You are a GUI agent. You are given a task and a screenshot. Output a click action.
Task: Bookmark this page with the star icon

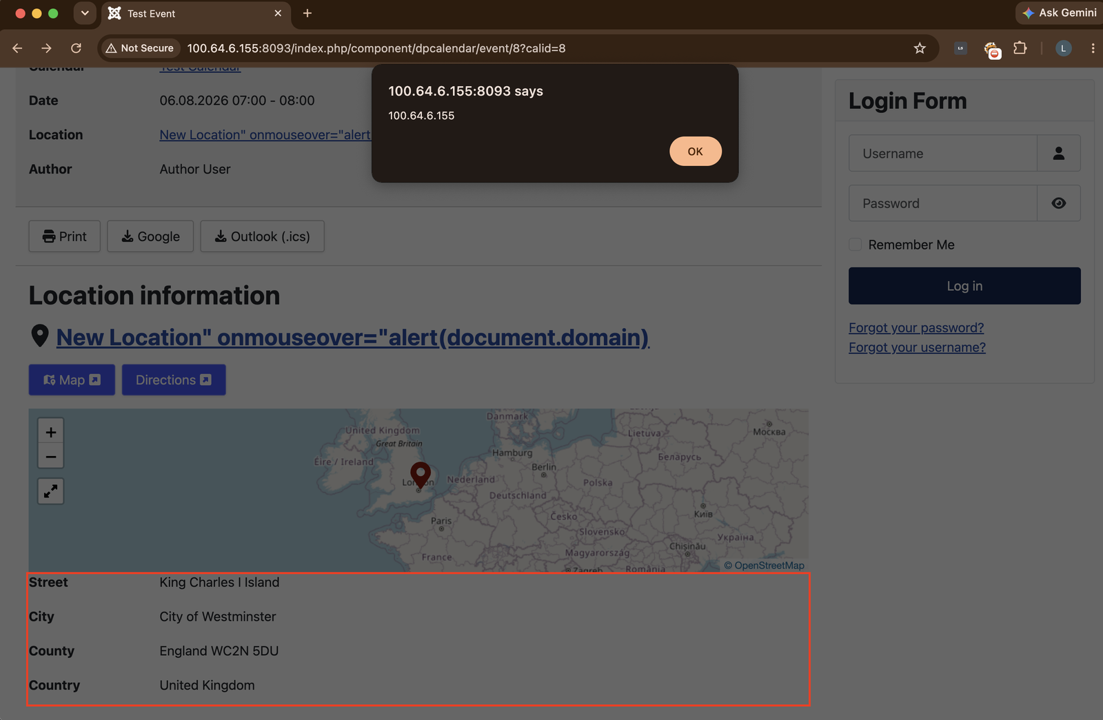point(920,48)
